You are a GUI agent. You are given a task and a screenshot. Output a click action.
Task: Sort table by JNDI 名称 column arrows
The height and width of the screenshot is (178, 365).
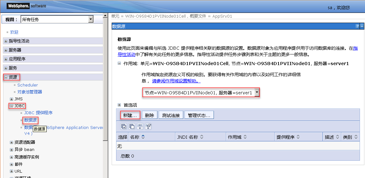(202, 137)
